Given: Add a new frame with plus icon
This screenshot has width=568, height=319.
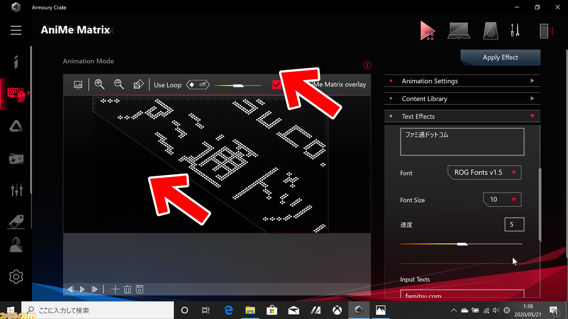Looking at the screenshot, I should point(115,289).
